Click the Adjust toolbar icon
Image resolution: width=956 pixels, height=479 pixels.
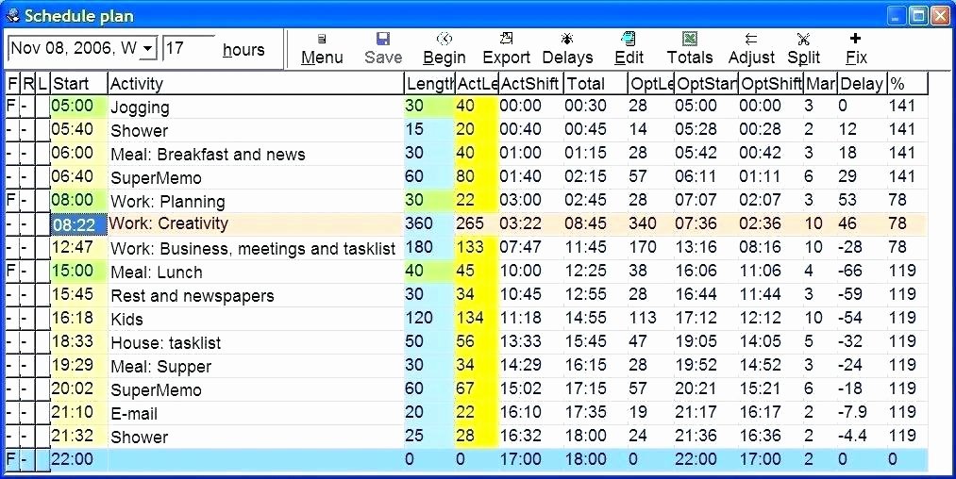(x=751, y=40)
